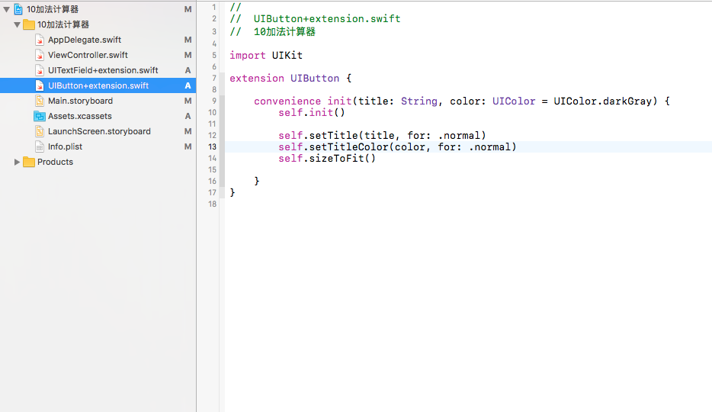Viewport: 712px width, 412px height.
Task: Open AppDelegate.swift in the navigator
Action: click(85, 40)
